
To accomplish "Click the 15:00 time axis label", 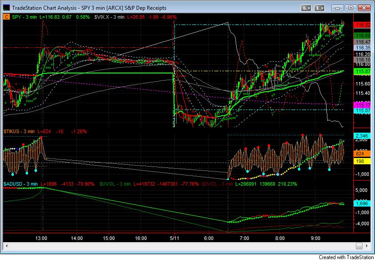I will coord(109,239).
